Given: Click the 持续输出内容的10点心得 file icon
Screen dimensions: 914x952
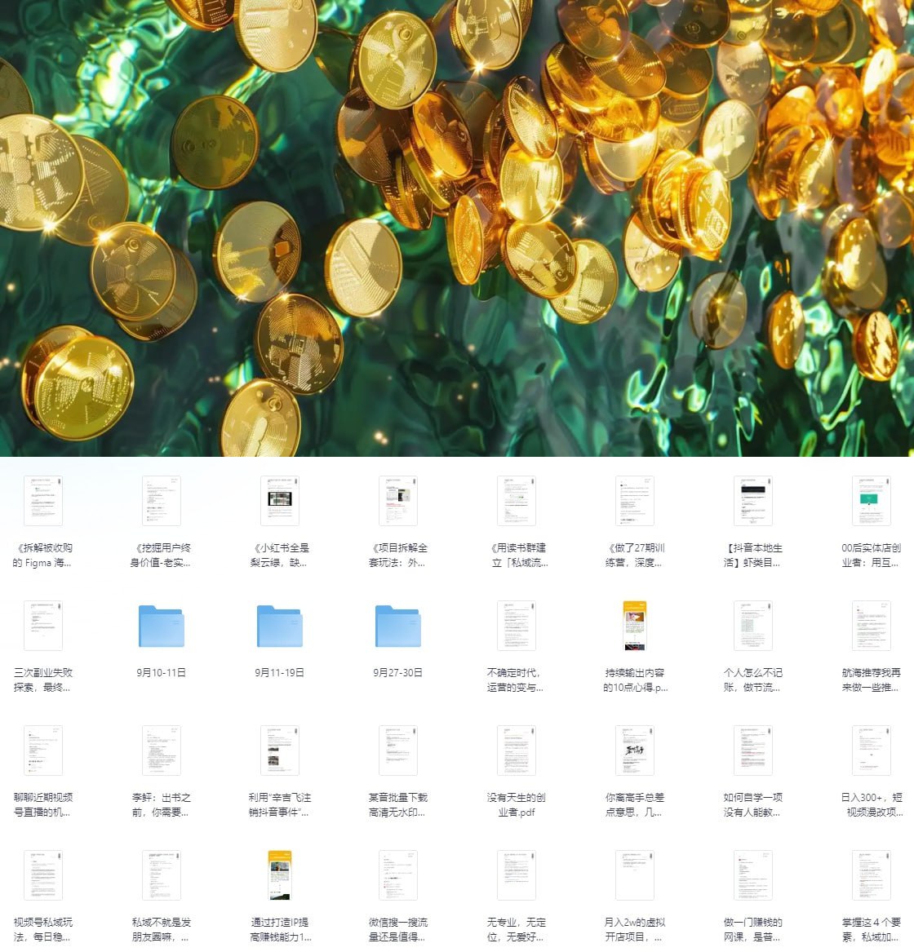Looking at the screenshot, I should (x=635, y=627).
